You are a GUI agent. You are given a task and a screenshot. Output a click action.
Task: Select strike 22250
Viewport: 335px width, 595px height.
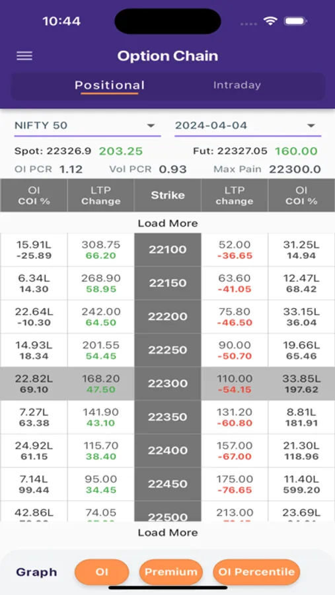coord(168,350)
